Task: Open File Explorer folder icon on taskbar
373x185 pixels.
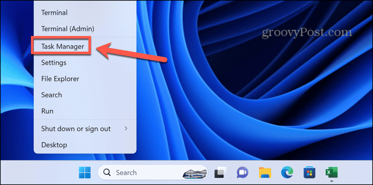Action: [265, 172]
